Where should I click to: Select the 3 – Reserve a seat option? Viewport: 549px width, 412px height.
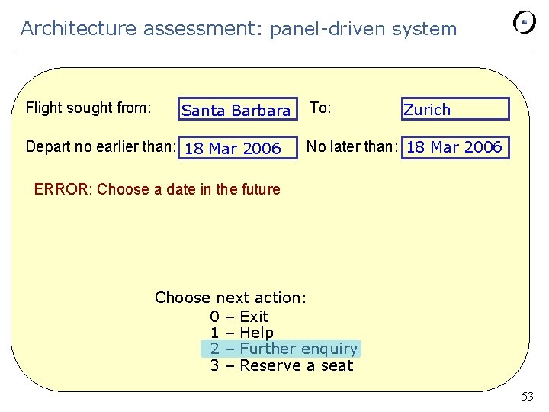click(281, 365)
